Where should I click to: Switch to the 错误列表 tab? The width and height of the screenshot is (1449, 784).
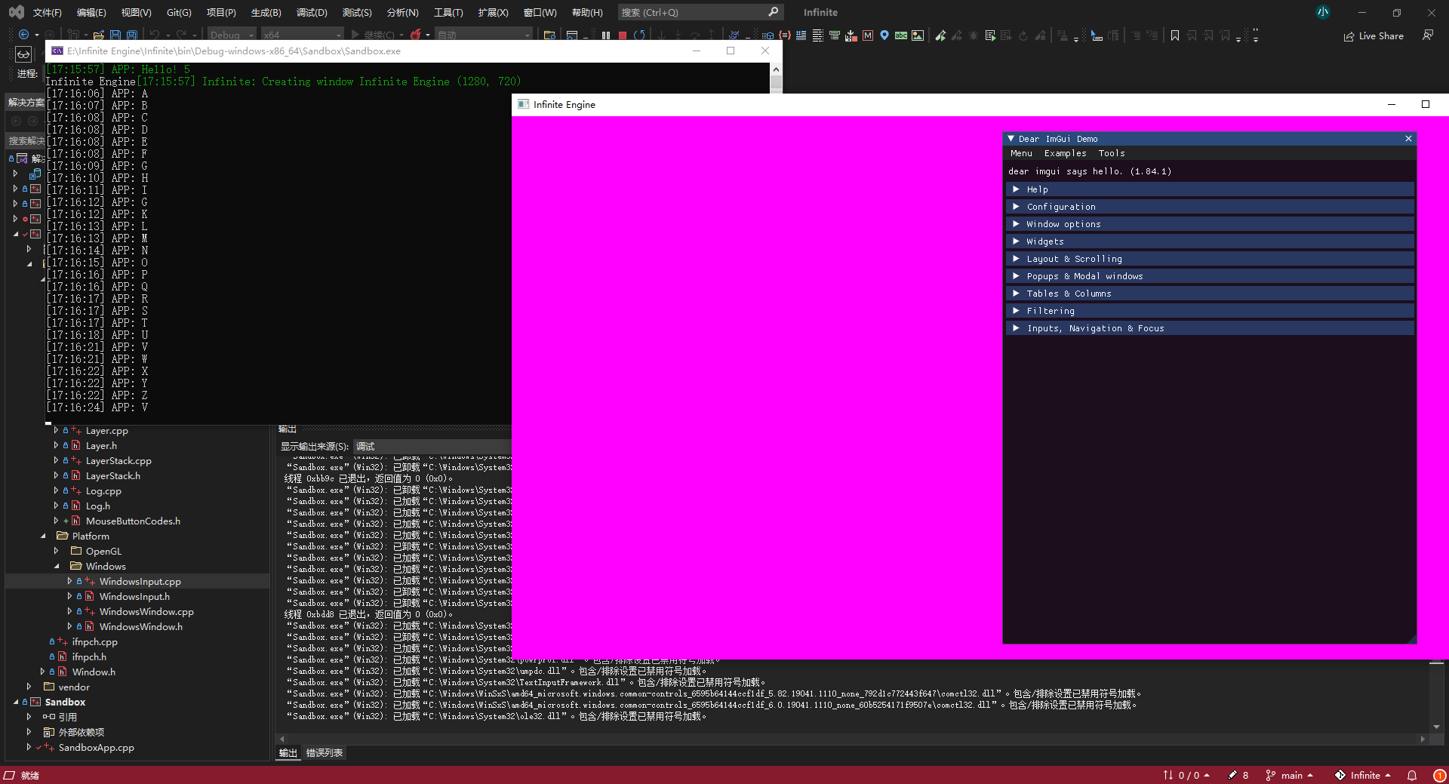[325, 753]
